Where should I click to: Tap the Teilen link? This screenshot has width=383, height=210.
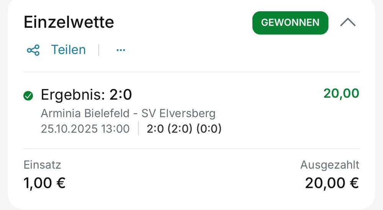69,50
